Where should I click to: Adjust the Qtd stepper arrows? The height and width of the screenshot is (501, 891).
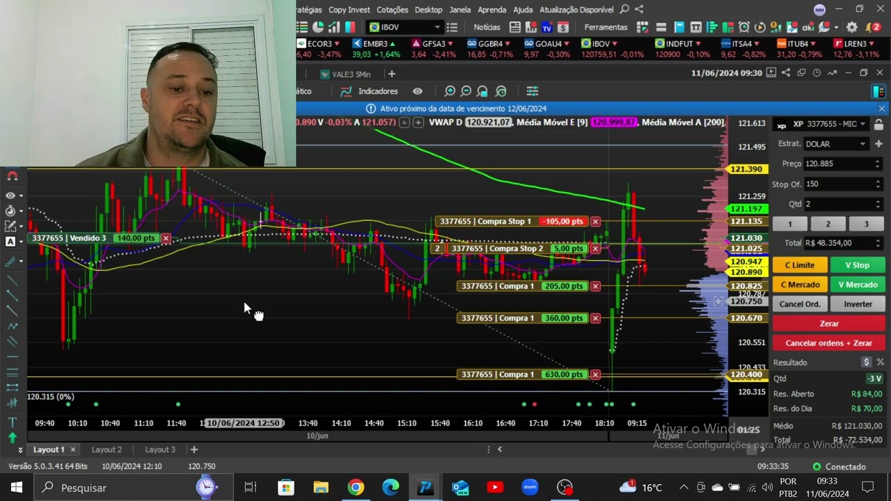tap(877, 205)
